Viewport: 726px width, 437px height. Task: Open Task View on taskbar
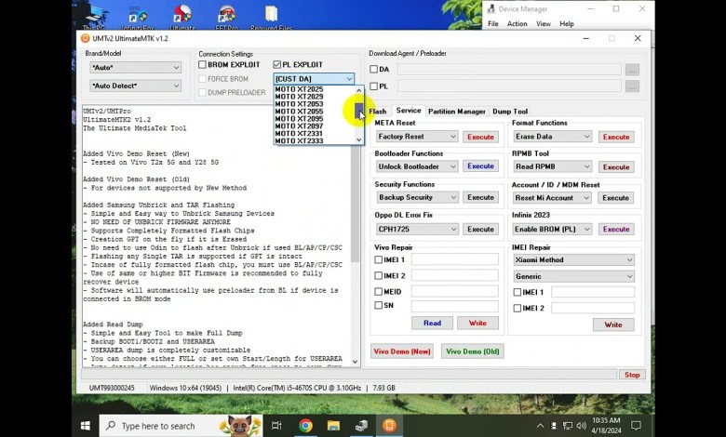pyautogui.click(x=276, y=426)
